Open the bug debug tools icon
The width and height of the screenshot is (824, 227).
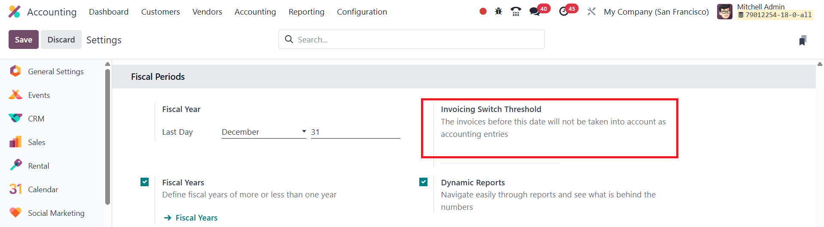pos(498,12)
